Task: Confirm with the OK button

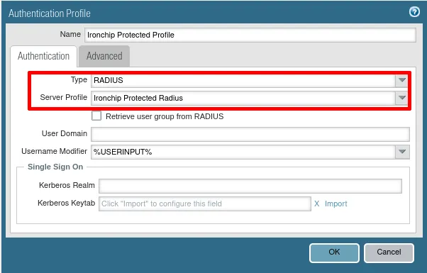Action: click(x=334, y=252)
